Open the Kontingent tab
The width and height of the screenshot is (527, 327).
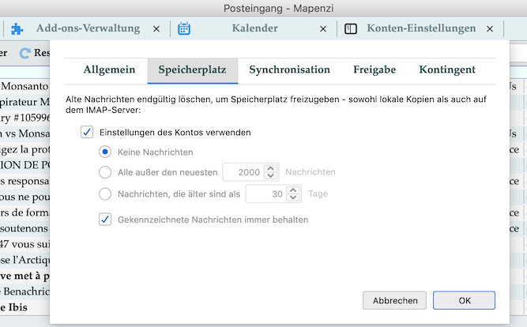click(447, 70)
